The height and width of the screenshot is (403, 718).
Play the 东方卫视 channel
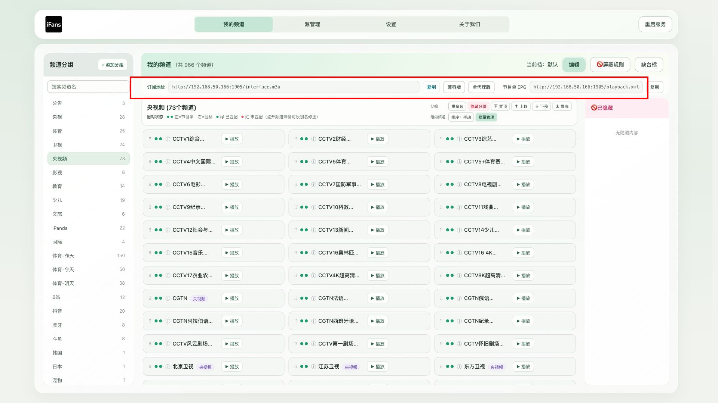523,366
